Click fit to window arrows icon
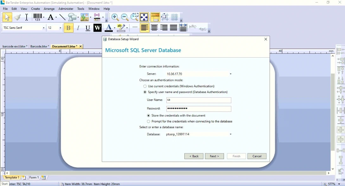Viewport: 345px width, 186px height. [x=144, y=17]
